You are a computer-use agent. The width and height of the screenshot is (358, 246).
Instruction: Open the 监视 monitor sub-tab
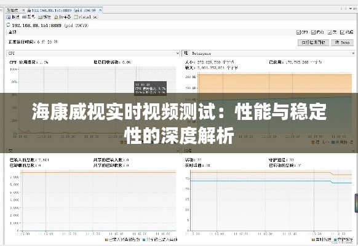click(29, 17)
